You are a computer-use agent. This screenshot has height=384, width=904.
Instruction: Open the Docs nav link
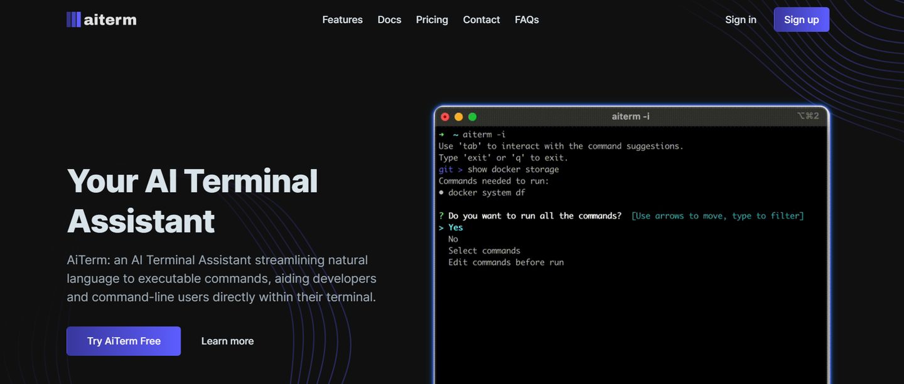click(x=389, y=19)
